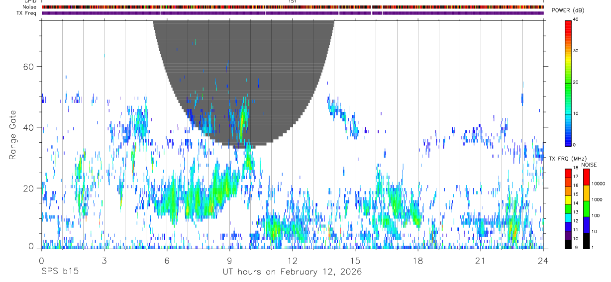The width and height of the screenshot is (611, 282).
Task: Click the UT hour tick label 18
Action: 417,261
